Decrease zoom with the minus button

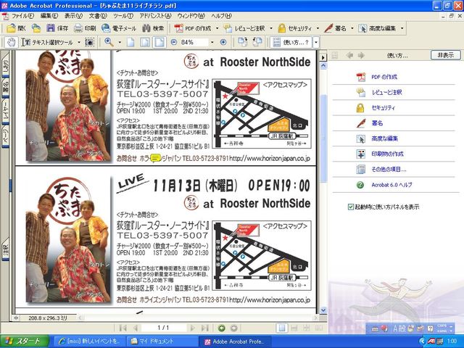click(x=174, y=42)
